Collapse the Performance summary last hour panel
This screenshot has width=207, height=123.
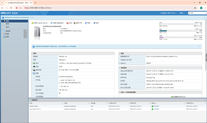tap(120, 92)
